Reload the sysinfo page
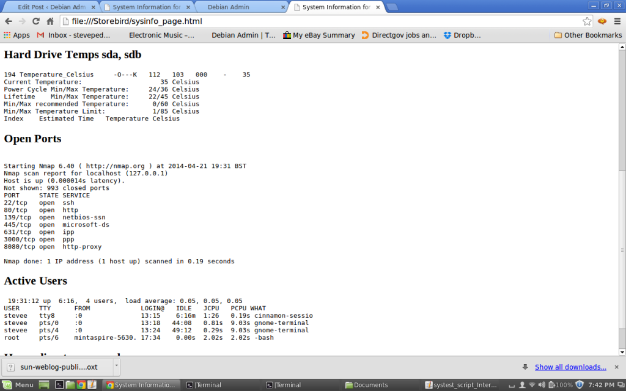This screenshot has height=391, width=626. click(36, 20)
